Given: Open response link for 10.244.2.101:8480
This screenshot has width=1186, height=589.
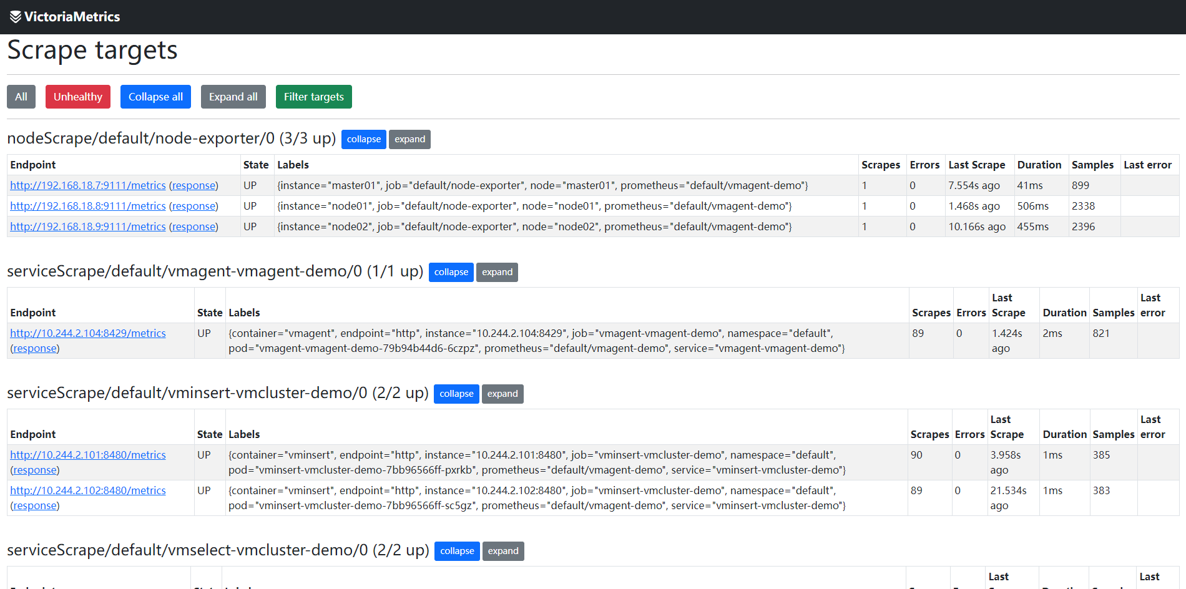Looking at the screenshot, I should tap(35, 470).
